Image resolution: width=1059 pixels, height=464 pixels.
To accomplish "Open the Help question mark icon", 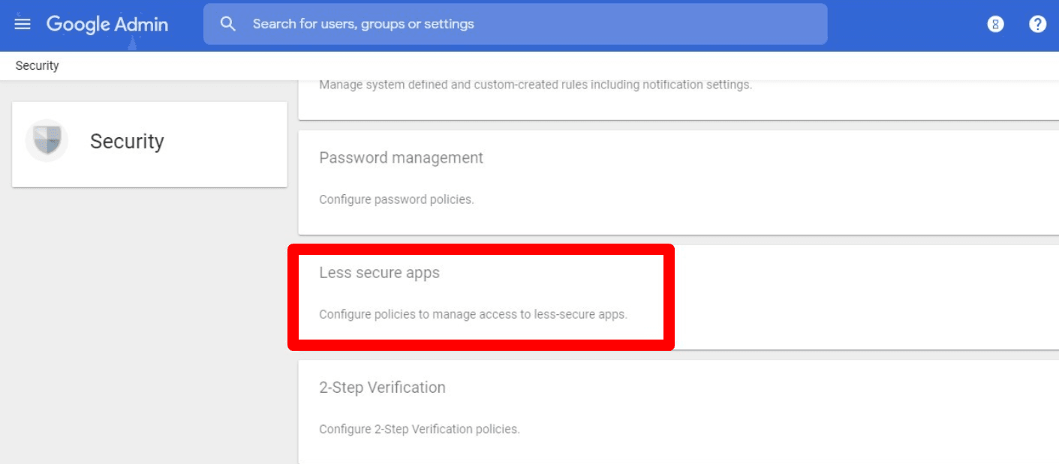I will pos(1037,23).
